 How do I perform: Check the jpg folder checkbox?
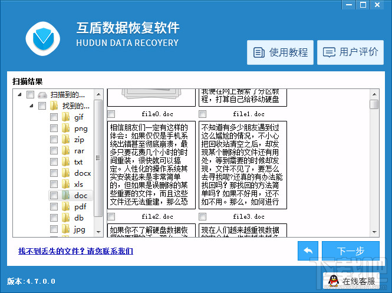click(x=54, y=229)
